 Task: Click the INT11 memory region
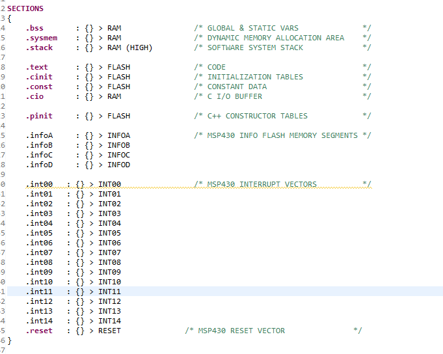tap(110, 292)
